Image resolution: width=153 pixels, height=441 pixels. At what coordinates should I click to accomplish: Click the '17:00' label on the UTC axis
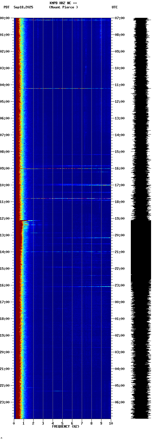click(120, 185)
